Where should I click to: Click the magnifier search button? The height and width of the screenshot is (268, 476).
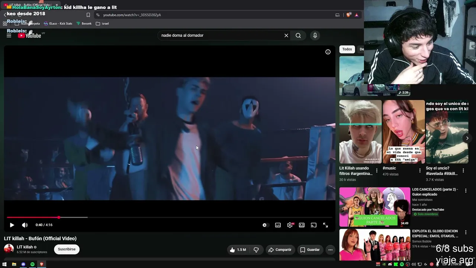pyautogui.click(x=298, y=35)
